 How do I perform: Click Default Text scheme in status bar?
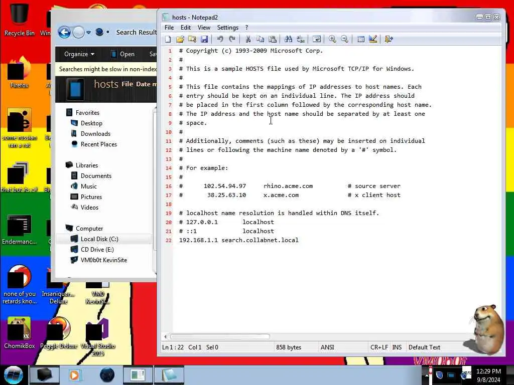click(x=424, y=347)
